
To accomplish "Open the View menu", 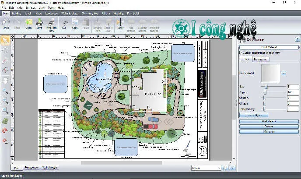I will pos(42,8).
